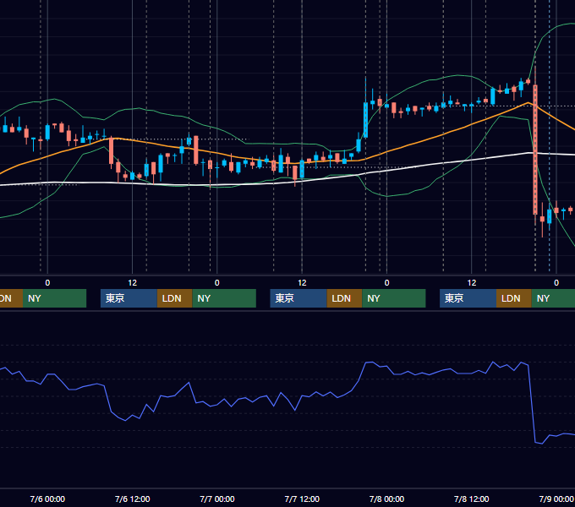Select the 東京 session block spanning 7/7 noon
The width and height of the screenshot is (575, 507).
[x=298, y=298]
